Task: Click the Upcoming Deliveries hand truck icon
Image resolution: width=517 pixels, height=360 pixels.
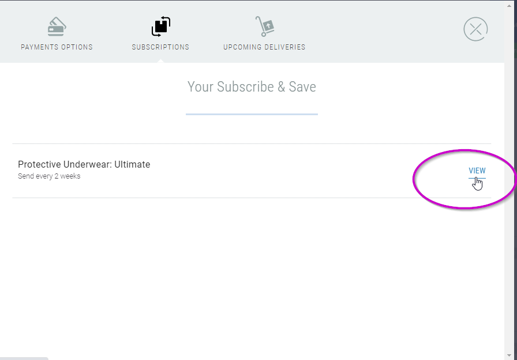Action: point(265,26)
